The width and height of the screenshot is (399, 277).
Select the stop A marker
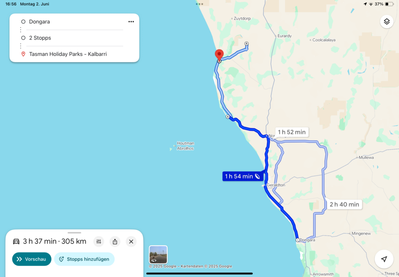[228, 117]
